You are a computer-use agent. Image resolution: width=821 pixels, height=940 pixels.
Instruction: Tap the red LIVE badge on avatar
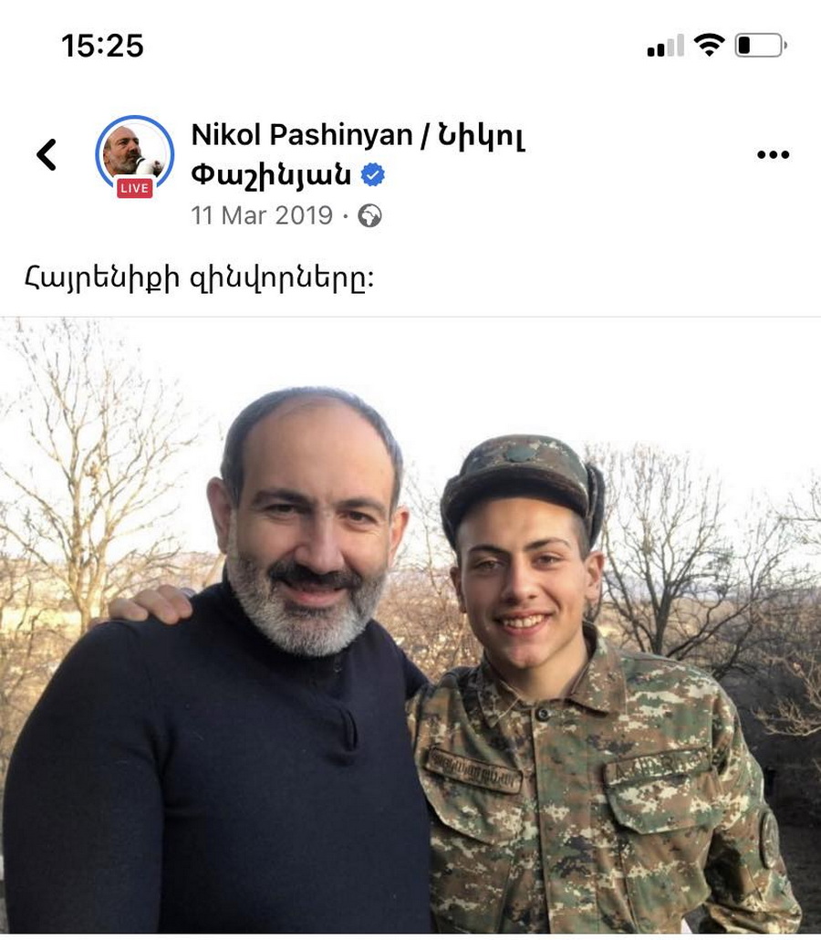coord(134,188)
